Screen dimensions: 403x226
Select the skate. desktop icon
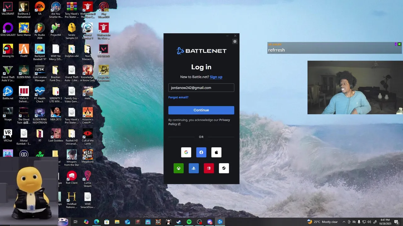coord(88,93)
